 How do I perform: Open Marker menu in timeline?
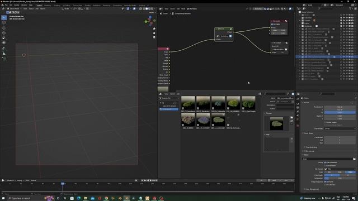34,180
